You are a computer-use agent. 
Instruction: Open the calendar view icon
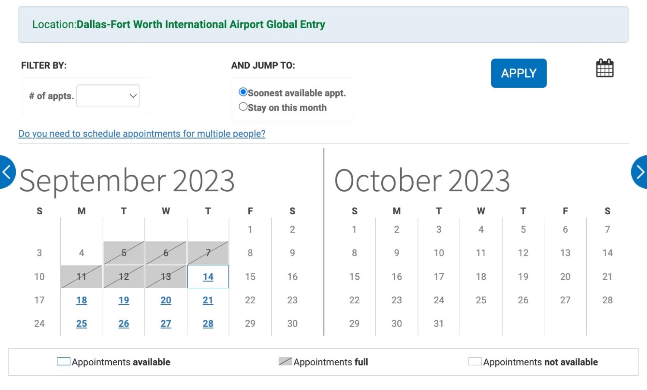605,68
